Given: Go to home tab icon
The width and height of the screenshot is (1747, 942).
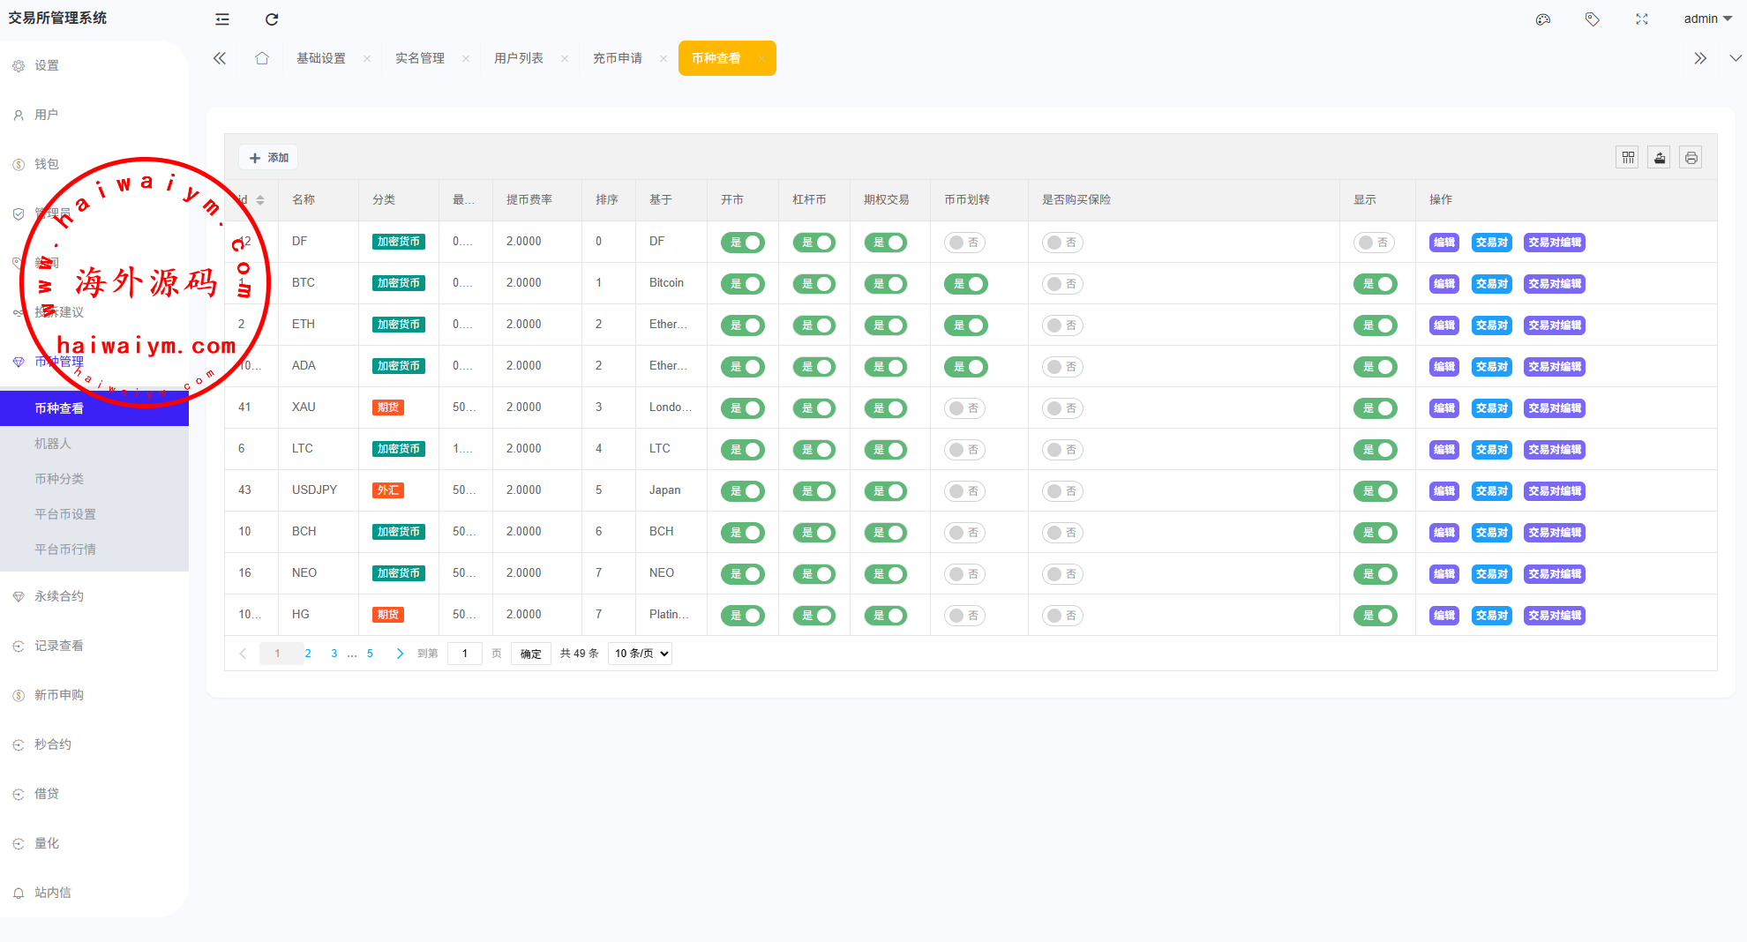Looking at the screenshot, I should (x=262, y=58).
